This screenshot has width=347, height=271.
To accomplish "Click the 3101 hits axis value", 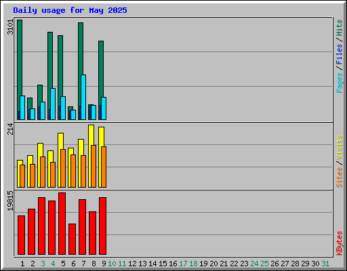I will coord(10,27).
